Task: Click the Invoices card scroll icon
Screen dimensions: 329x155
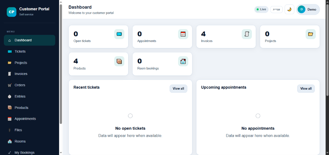Action: pos(247,34)
